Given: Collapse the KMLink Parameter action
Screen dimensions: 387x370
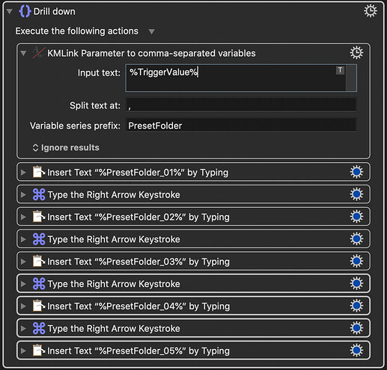Looking at the screenshot, I should (x=23, y=53).
